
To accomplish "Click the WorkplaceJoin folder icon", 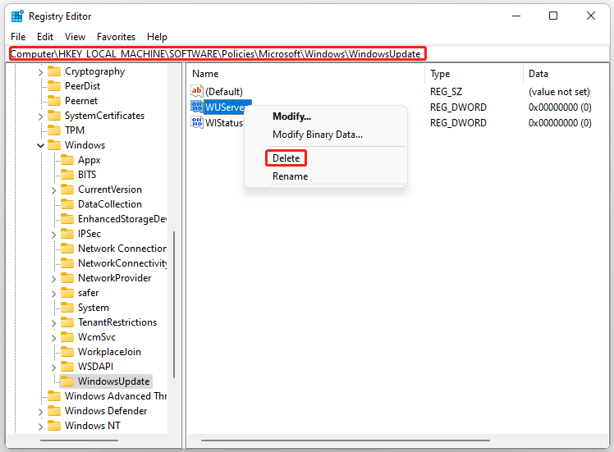I will (67, 352).
